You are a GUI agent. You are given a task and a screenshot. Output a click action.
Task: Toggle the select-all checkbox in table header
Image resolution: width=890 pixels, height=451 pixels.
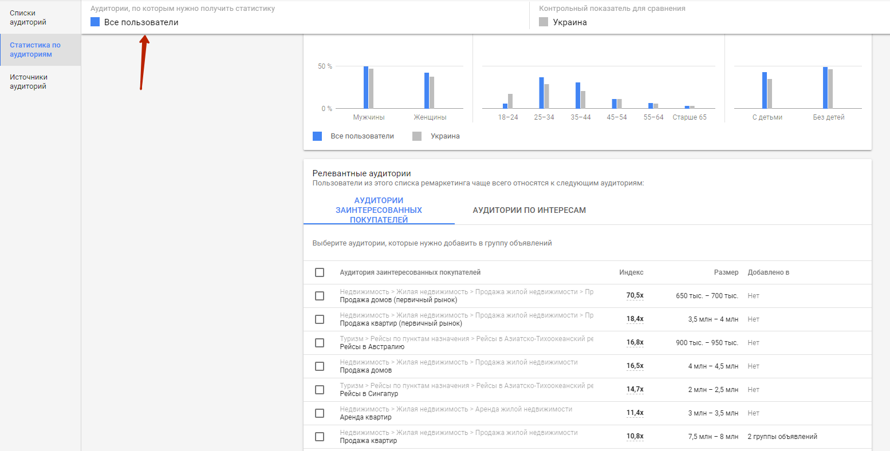(320, 272)
